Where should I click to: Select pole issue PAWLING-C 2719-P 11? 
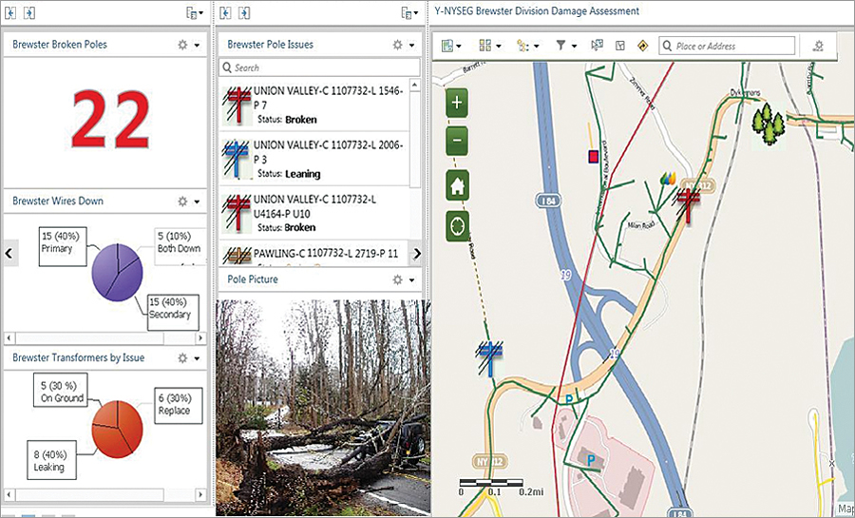314,254
